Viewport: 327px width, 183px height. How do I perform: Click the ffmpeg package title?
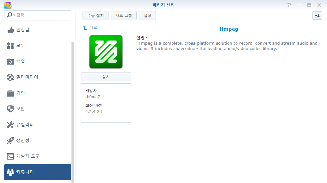coord(229,29)
